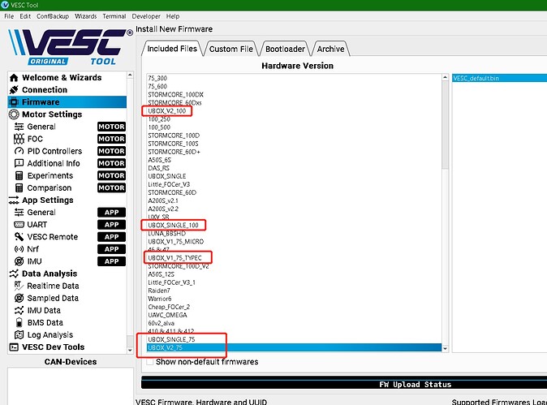The image size is (547, 405).
Task: Select the Firmware chip icon
Action: pyautogui.click(x=14, y=102)
